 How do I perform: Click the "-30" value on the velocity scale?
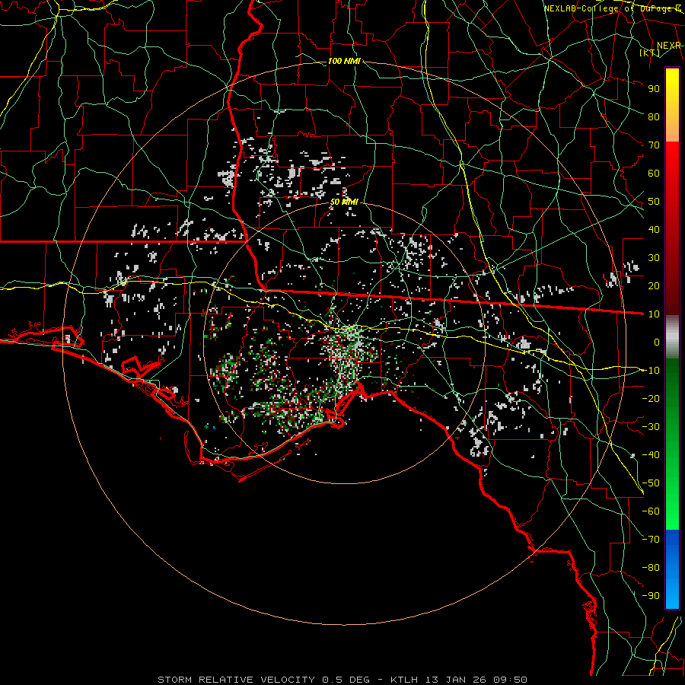pos(651,427)
